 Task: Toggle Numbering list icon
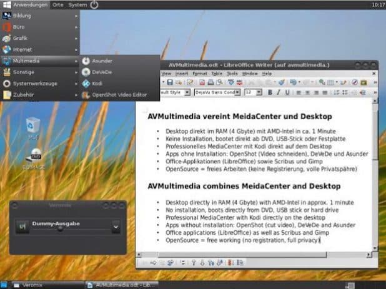[336, 92]
